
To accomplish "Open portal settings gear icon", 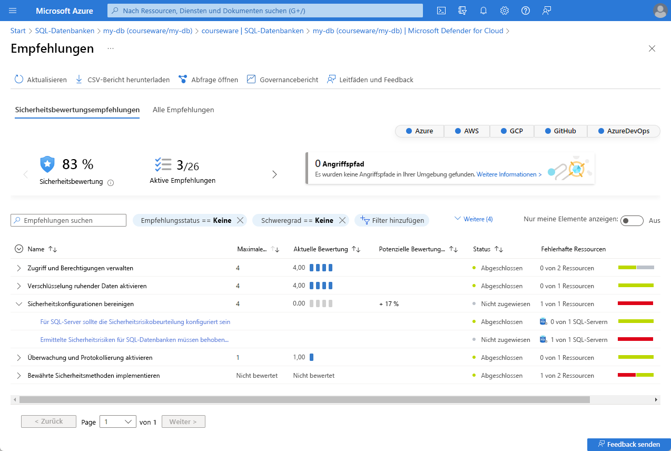I will click(505, 11).
